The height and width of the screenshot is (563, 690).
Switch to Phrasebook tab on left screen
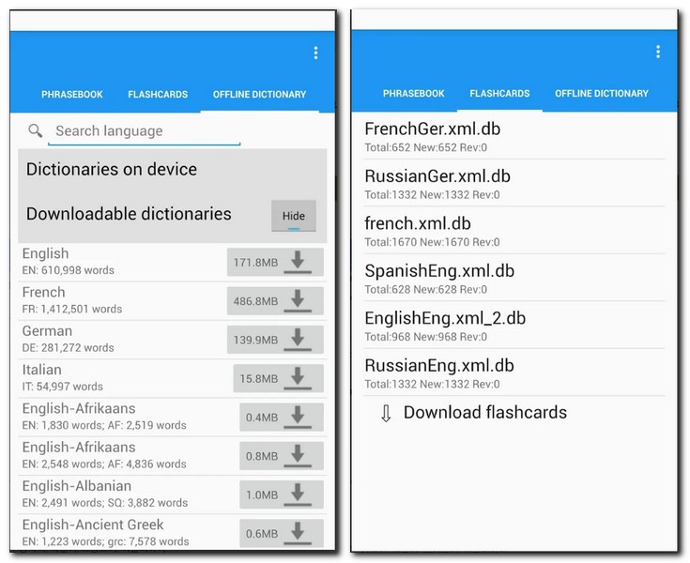coord(72,95)
